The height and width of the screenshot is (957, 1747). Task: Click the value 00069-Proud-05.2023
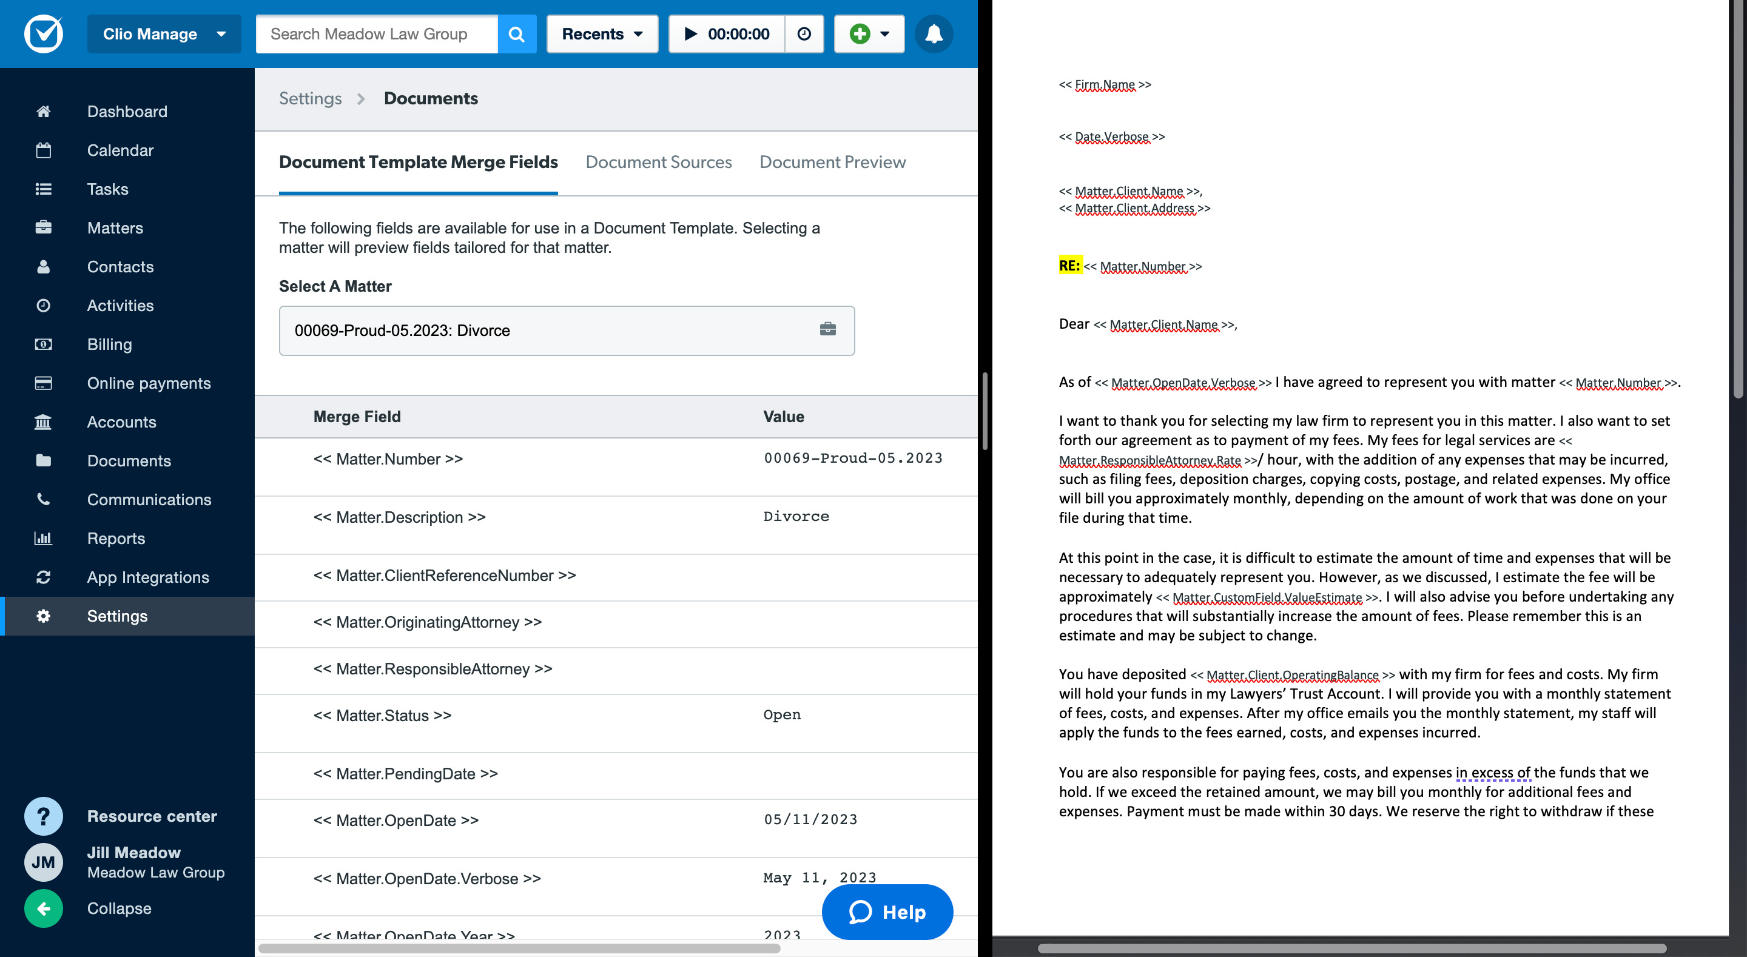click(x=853, y=458)
